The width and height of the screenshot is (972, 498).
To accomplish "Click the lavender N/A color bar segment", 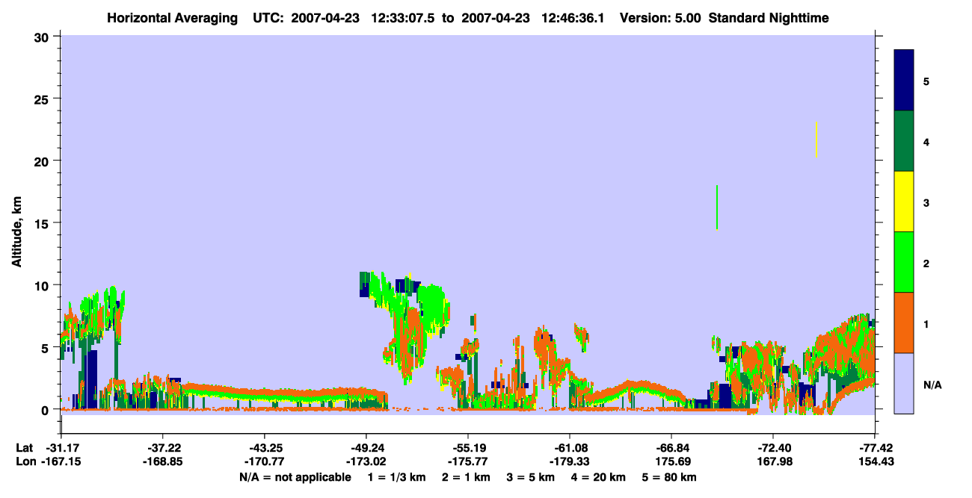I will pyautogui.click(x=904, y=383).
